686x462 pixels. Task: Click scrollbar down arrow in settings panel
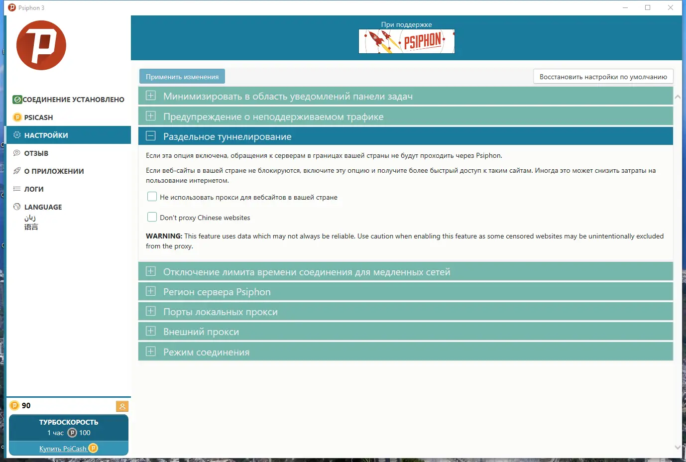pyautogui.click(x=678, y=447)
